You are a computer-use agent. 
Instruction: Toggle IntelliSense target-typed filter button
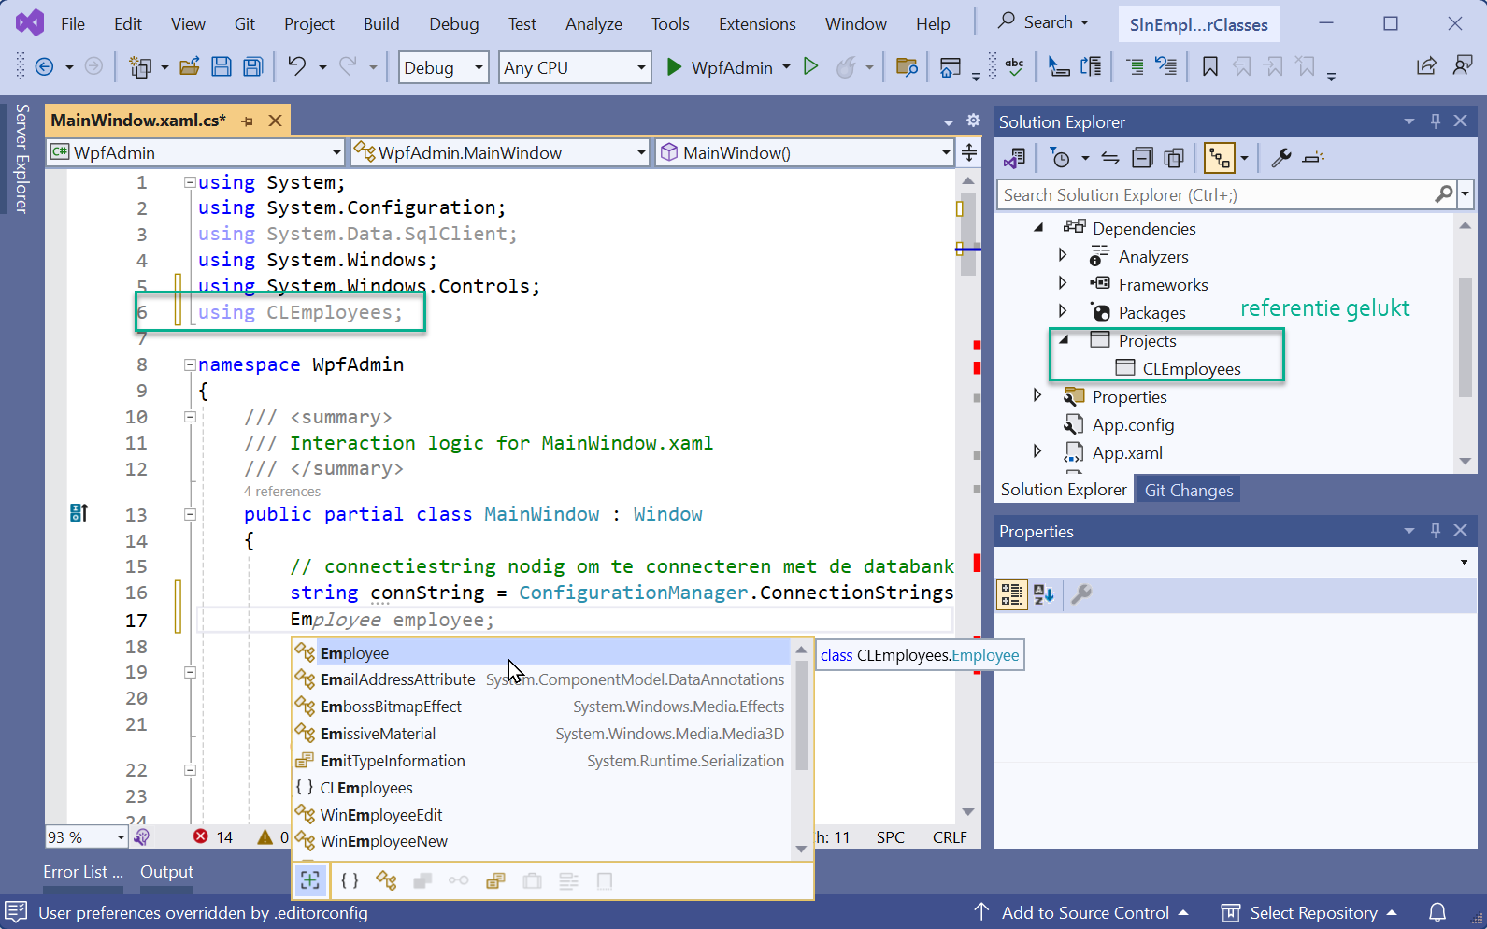[310, 880]
